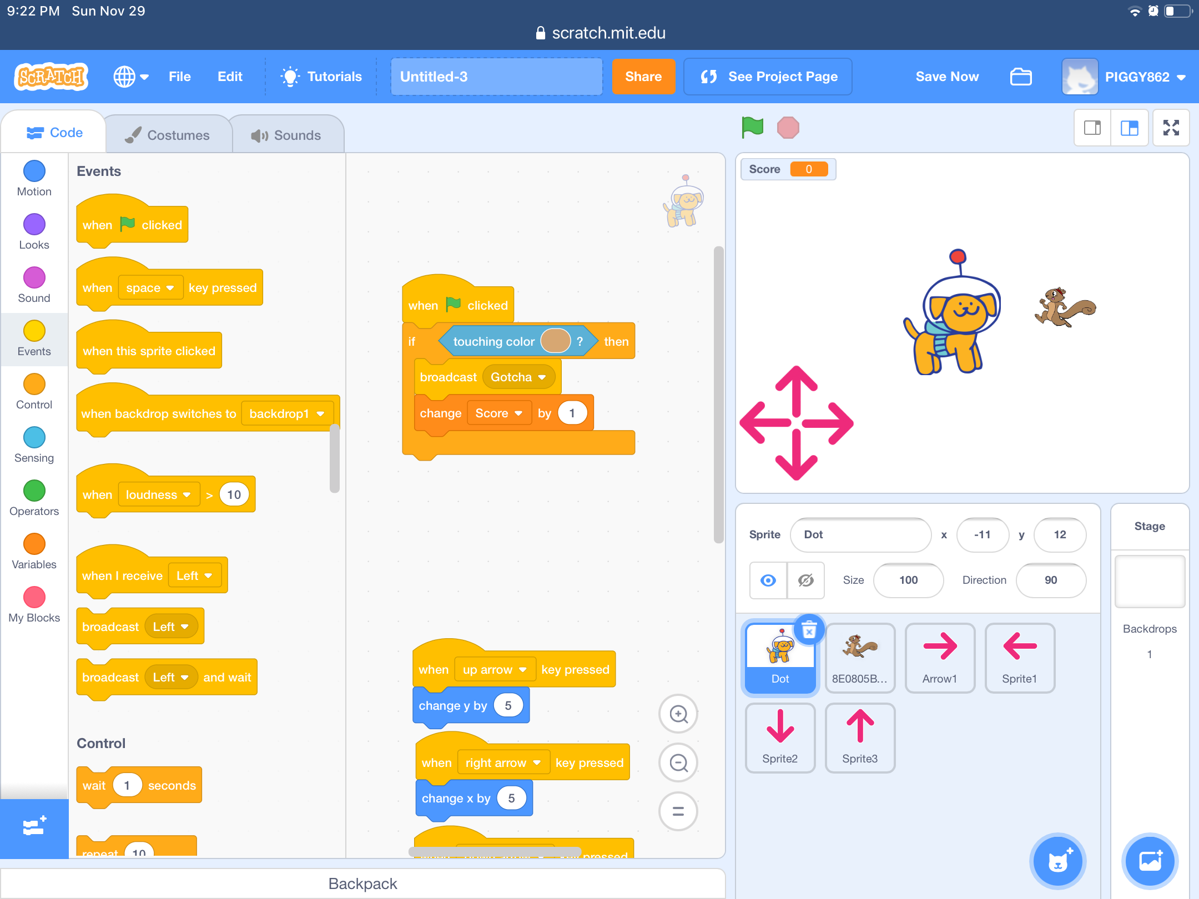
Task: Enter full screen stage mode
Action: [1171, 128]
